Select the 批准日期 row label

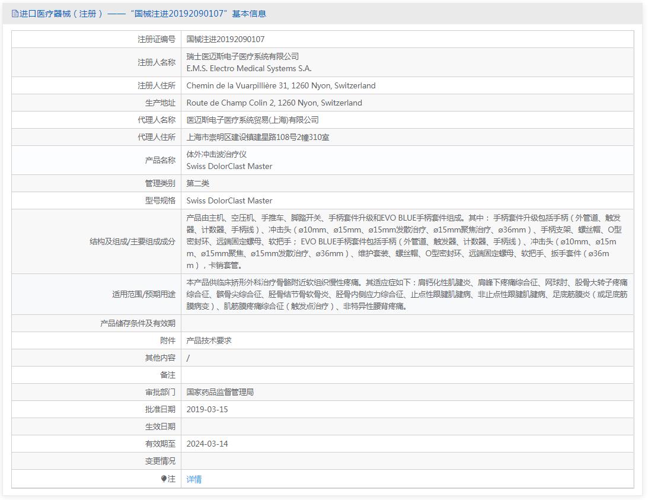(160, 409)
